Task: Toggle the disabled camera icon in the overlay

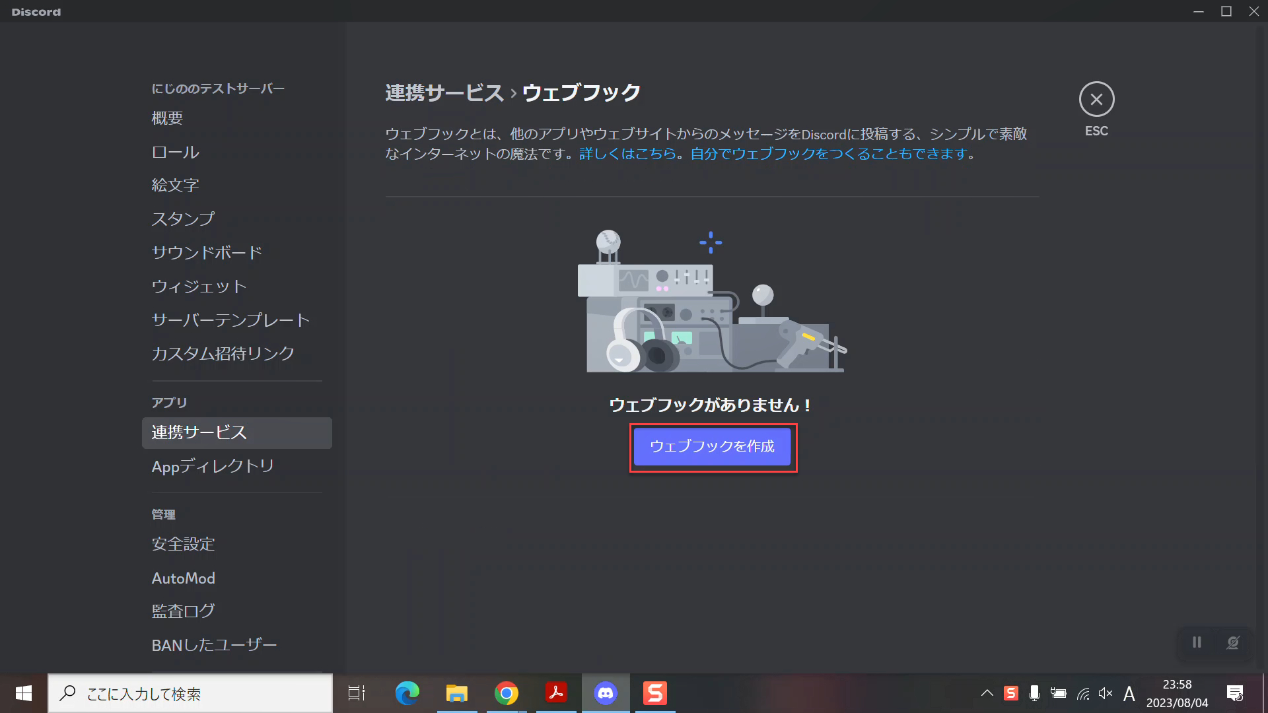Action: (1232, 642)
